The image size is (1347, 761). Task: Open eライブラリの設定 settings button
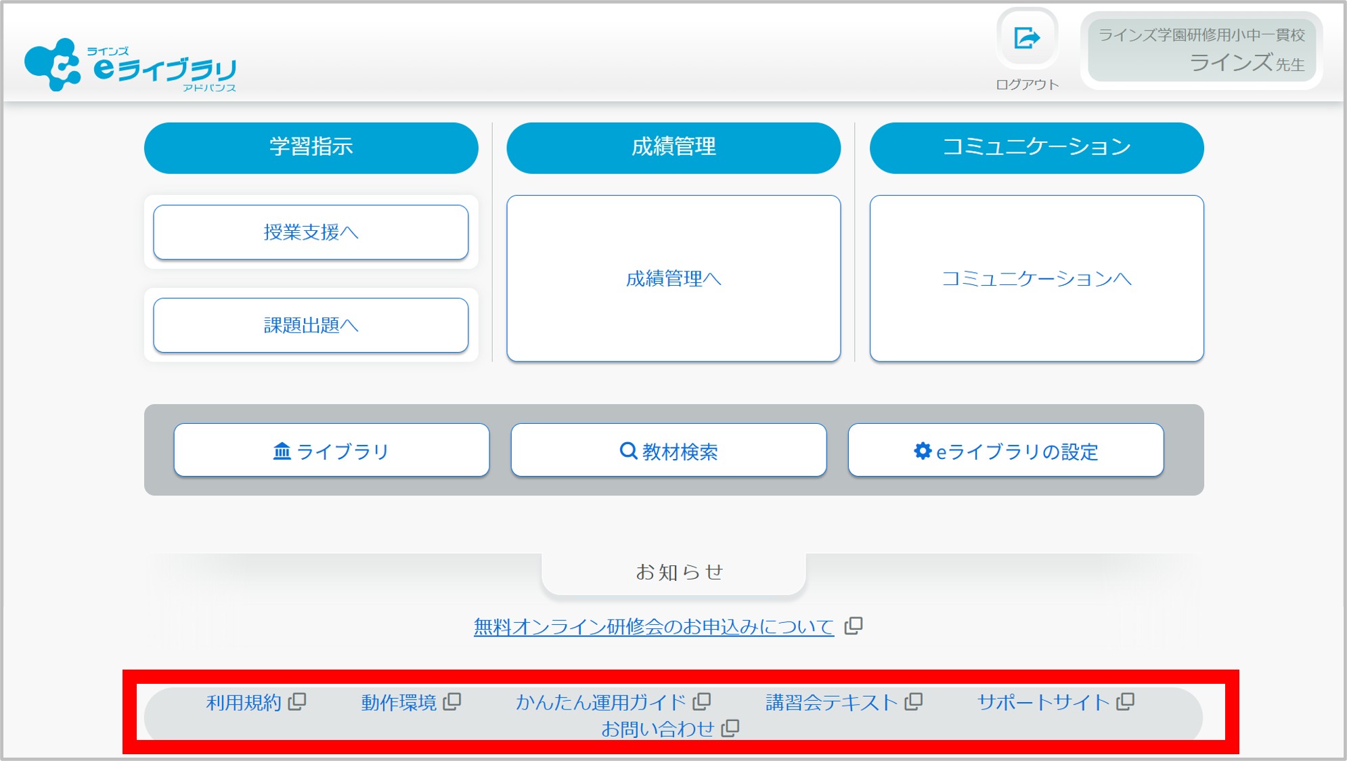(1005, 450)
